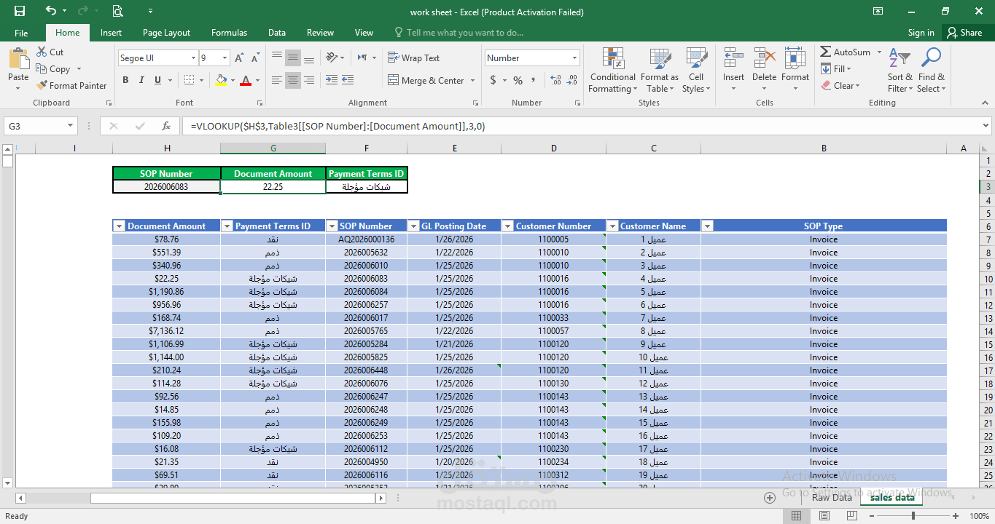The width and height of the screenshot is (995, 524).
Task: Open Cell Styles gallery
Action: click(696, 71)
